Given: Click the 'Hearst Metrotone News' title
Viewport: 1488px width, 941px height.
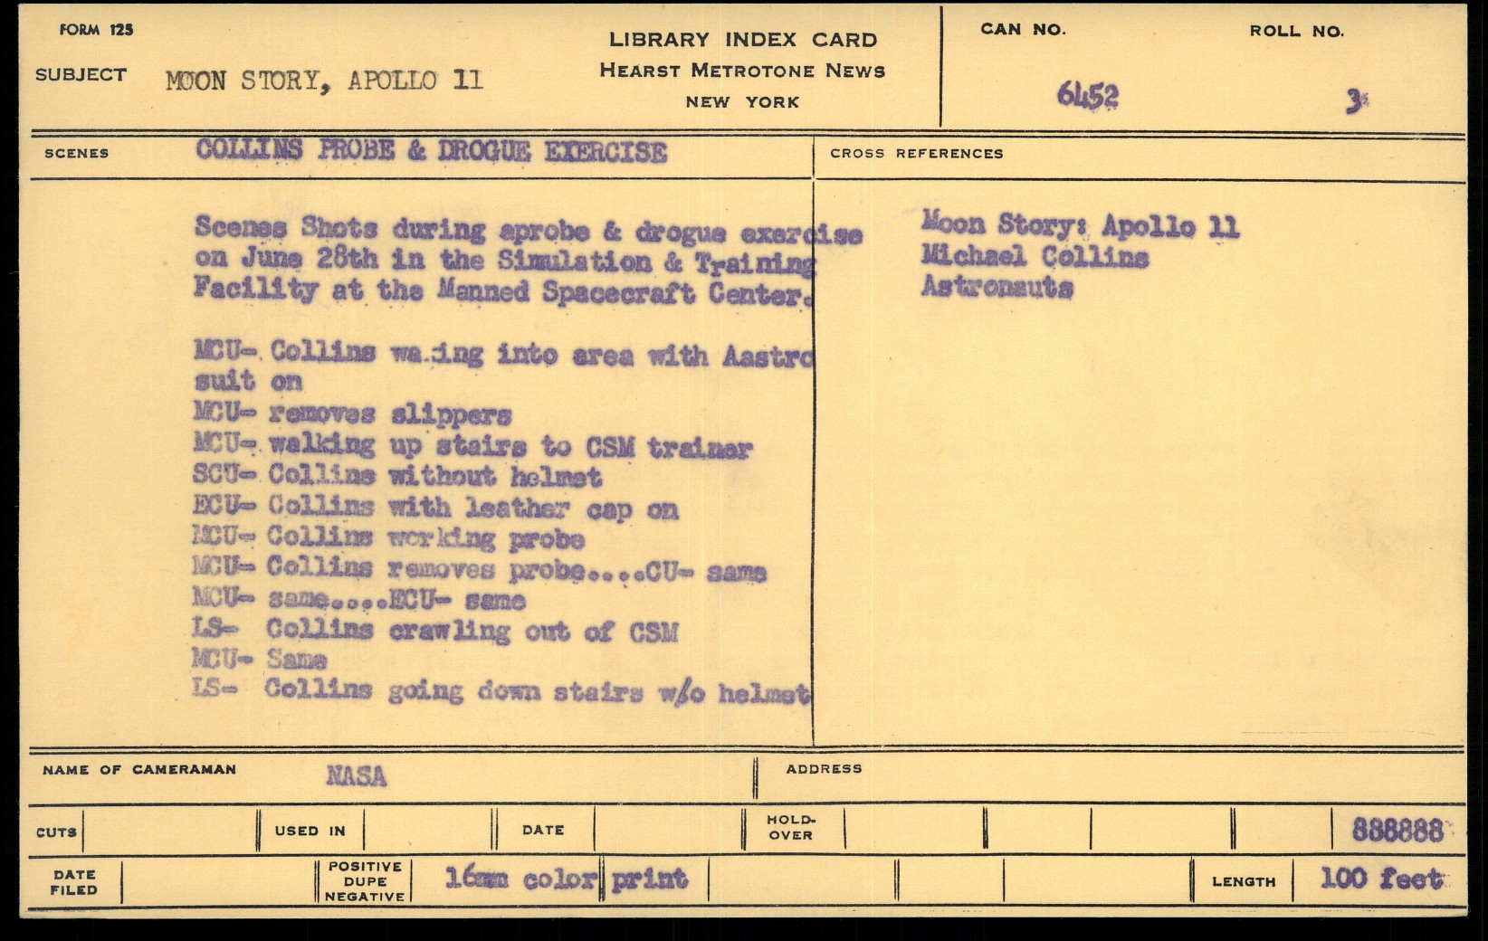Looking at the screenshot, I should (x=742, y=71).
